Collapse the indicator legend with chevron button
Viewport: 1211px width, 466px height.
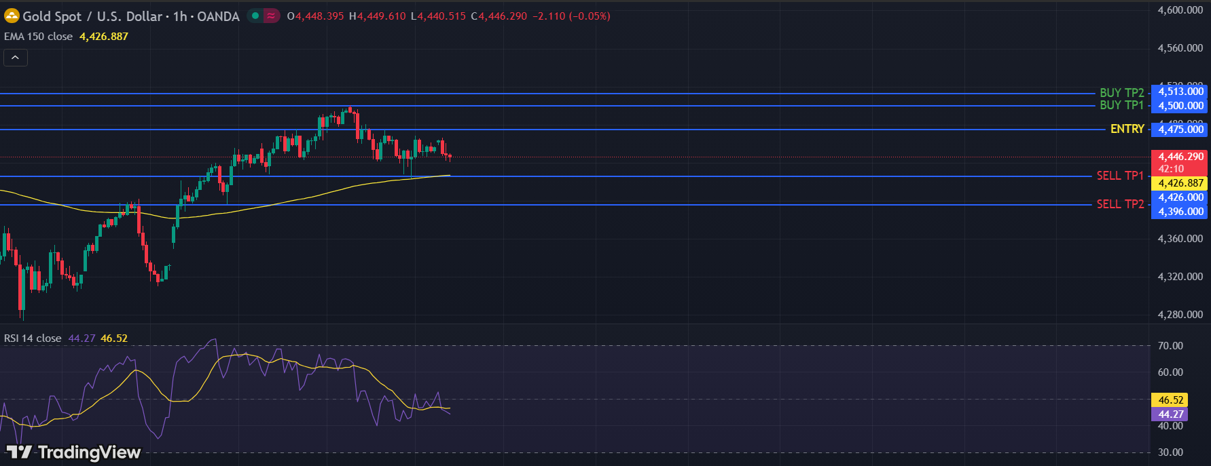[16, 58]
